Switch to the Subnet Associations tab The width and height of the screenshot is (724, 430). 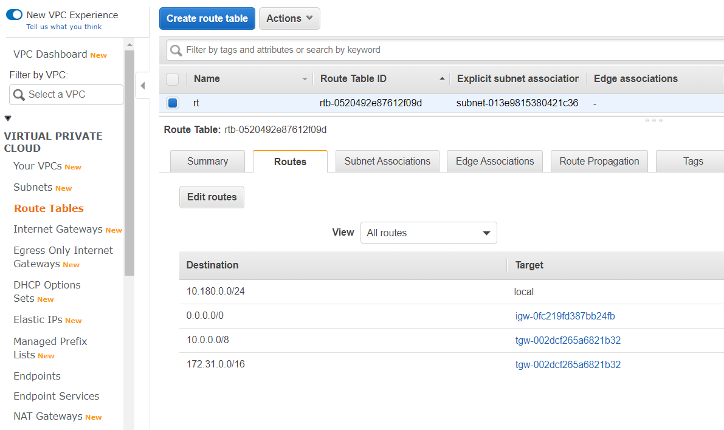pyautogui.click(x=387, y=162)
